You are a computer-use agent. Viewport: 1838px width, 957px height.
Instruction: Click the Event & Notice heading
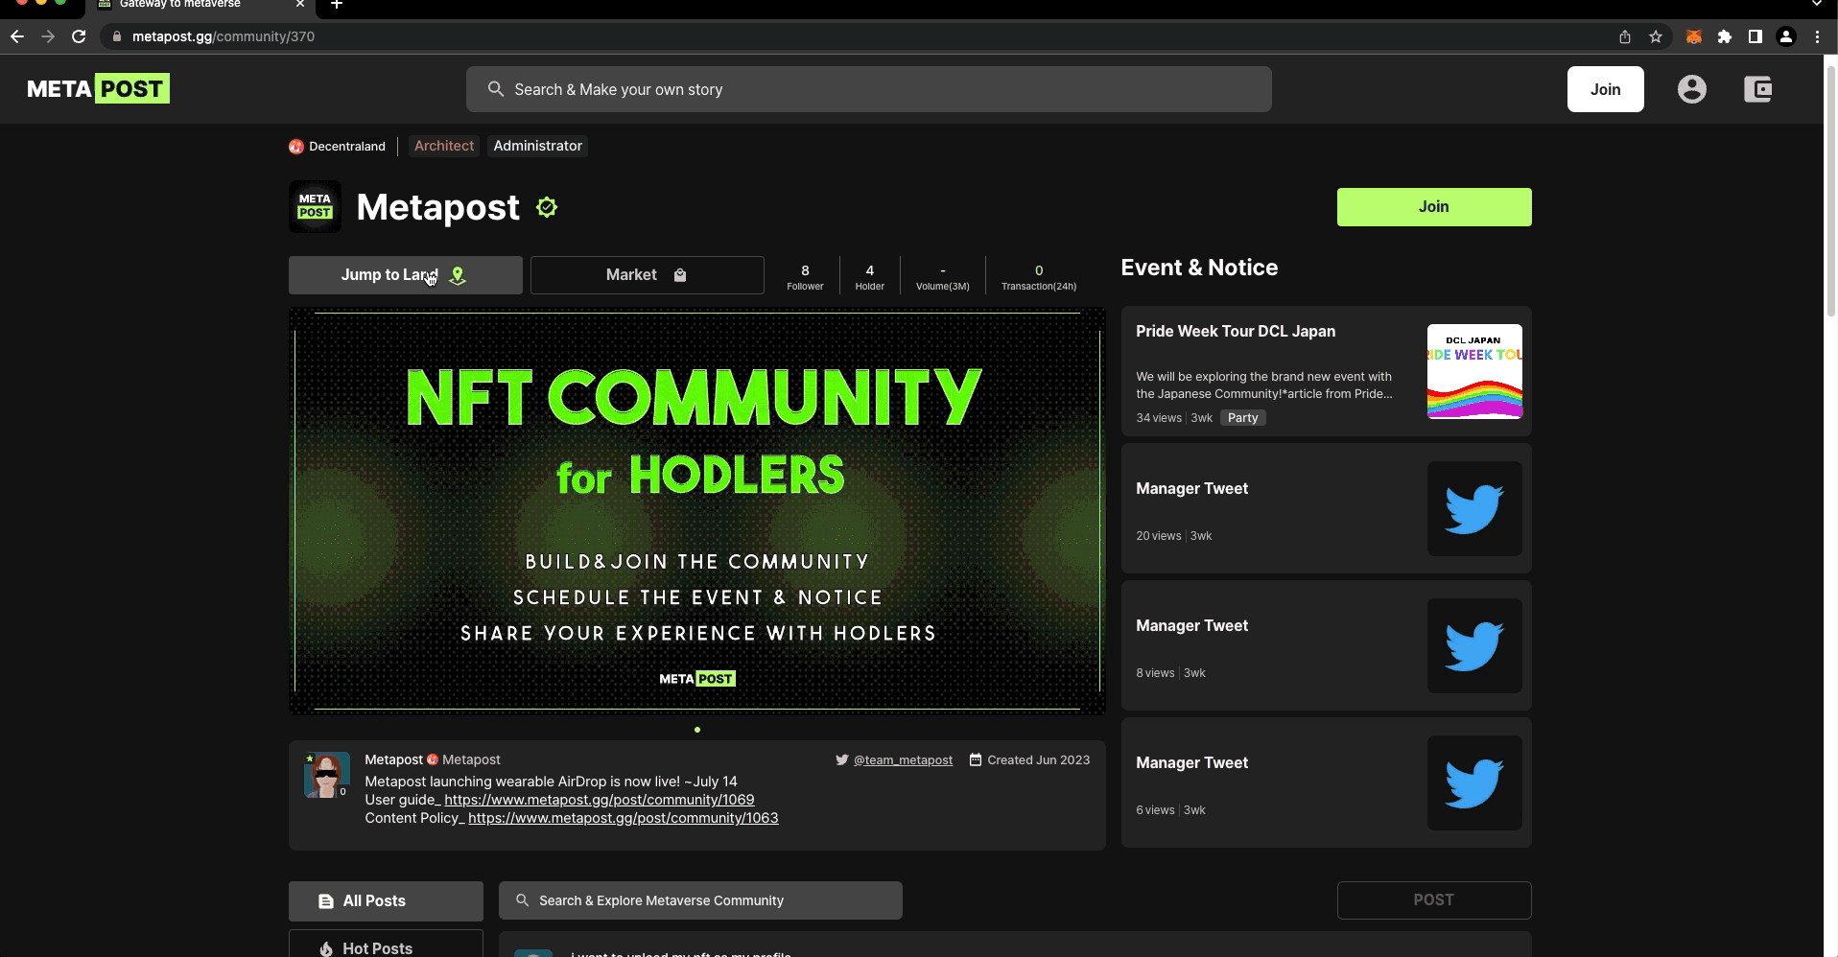click(1199, 268)
